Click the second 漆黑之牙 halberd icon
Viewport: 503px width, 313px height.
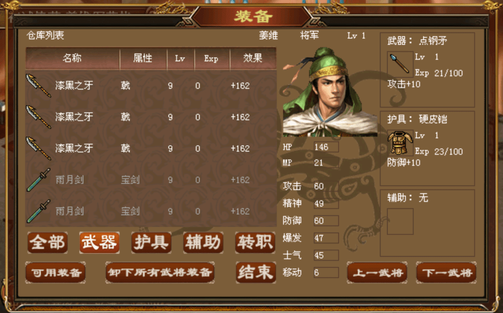tap(39, 117)
